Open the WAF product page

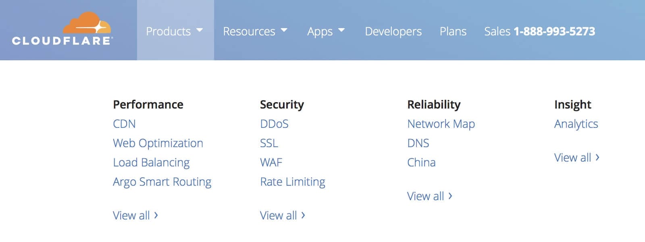tap(271, 162)
